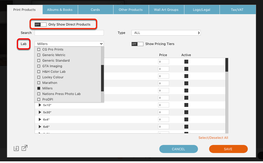Switch to the Print Products tab

coord(24,10)
